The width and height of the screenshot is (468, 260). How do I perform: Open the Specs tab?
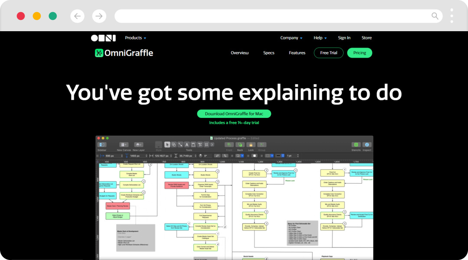pos(269,53)
